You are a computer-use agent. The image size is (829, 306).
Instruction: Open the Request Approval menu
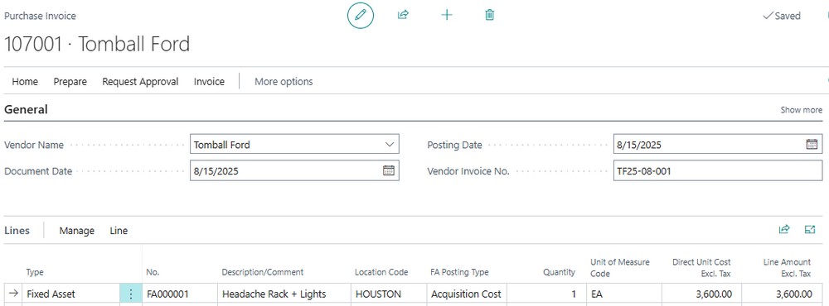(140, 82)
